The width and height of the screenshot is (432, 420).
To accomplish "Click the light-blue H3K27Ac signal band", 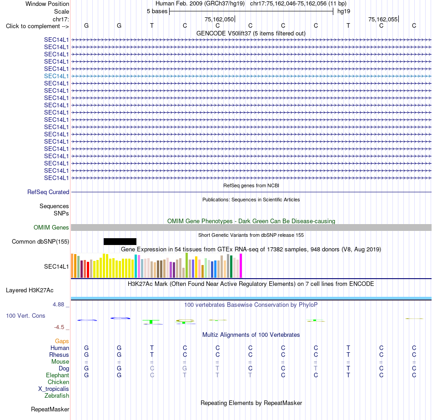I will pyautogui.click(x=251, y=298).
